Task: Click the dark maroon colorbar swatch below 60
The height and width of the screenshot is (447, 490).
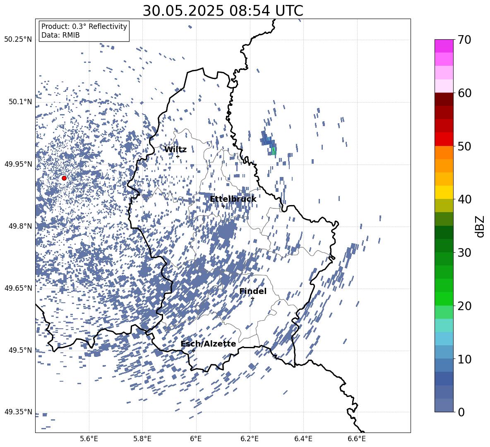Action: [444, 99]
